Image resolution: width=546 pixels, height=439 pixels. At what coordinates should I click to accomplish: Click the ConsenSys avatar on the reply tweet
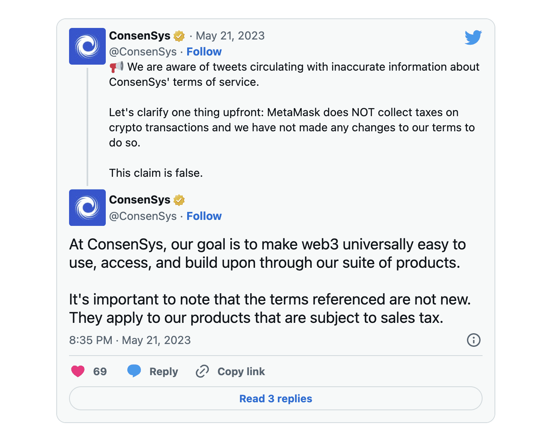coord(87,208)
